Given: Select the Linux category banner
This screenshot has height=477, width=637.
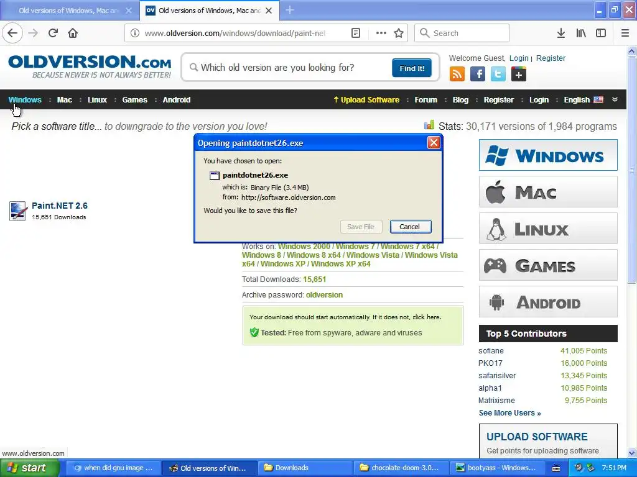Looking at the screenshot, I should click(x=548, y=229).
